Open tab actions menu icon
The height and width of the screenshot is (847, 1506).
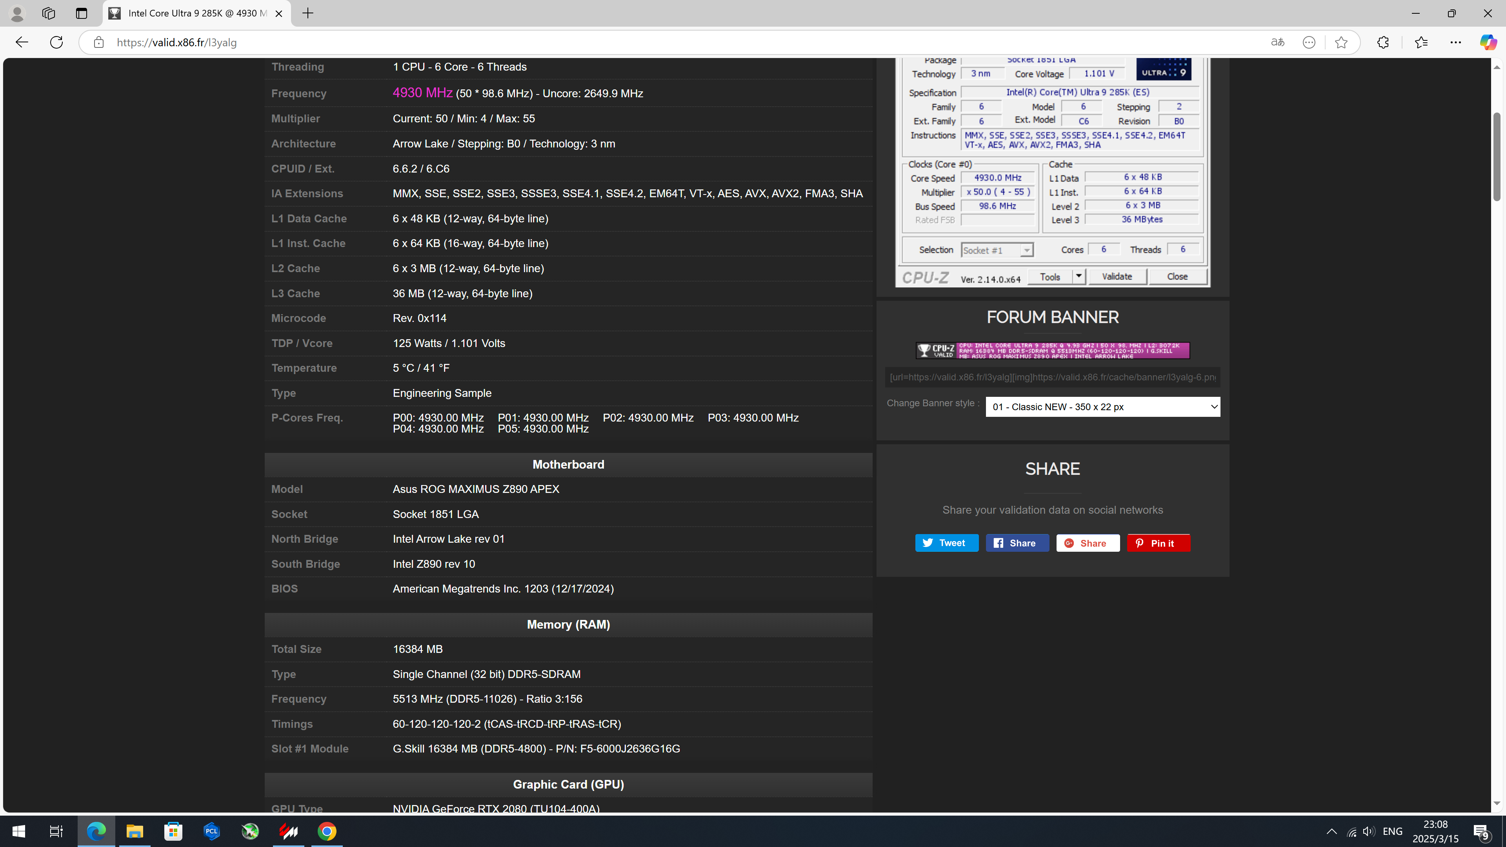(81, 13)
